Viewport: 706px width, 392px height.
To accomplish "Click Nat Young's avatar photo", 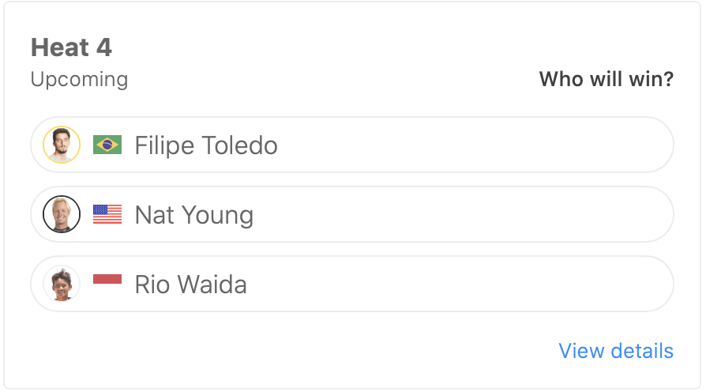I will click(x=62, y=214).
